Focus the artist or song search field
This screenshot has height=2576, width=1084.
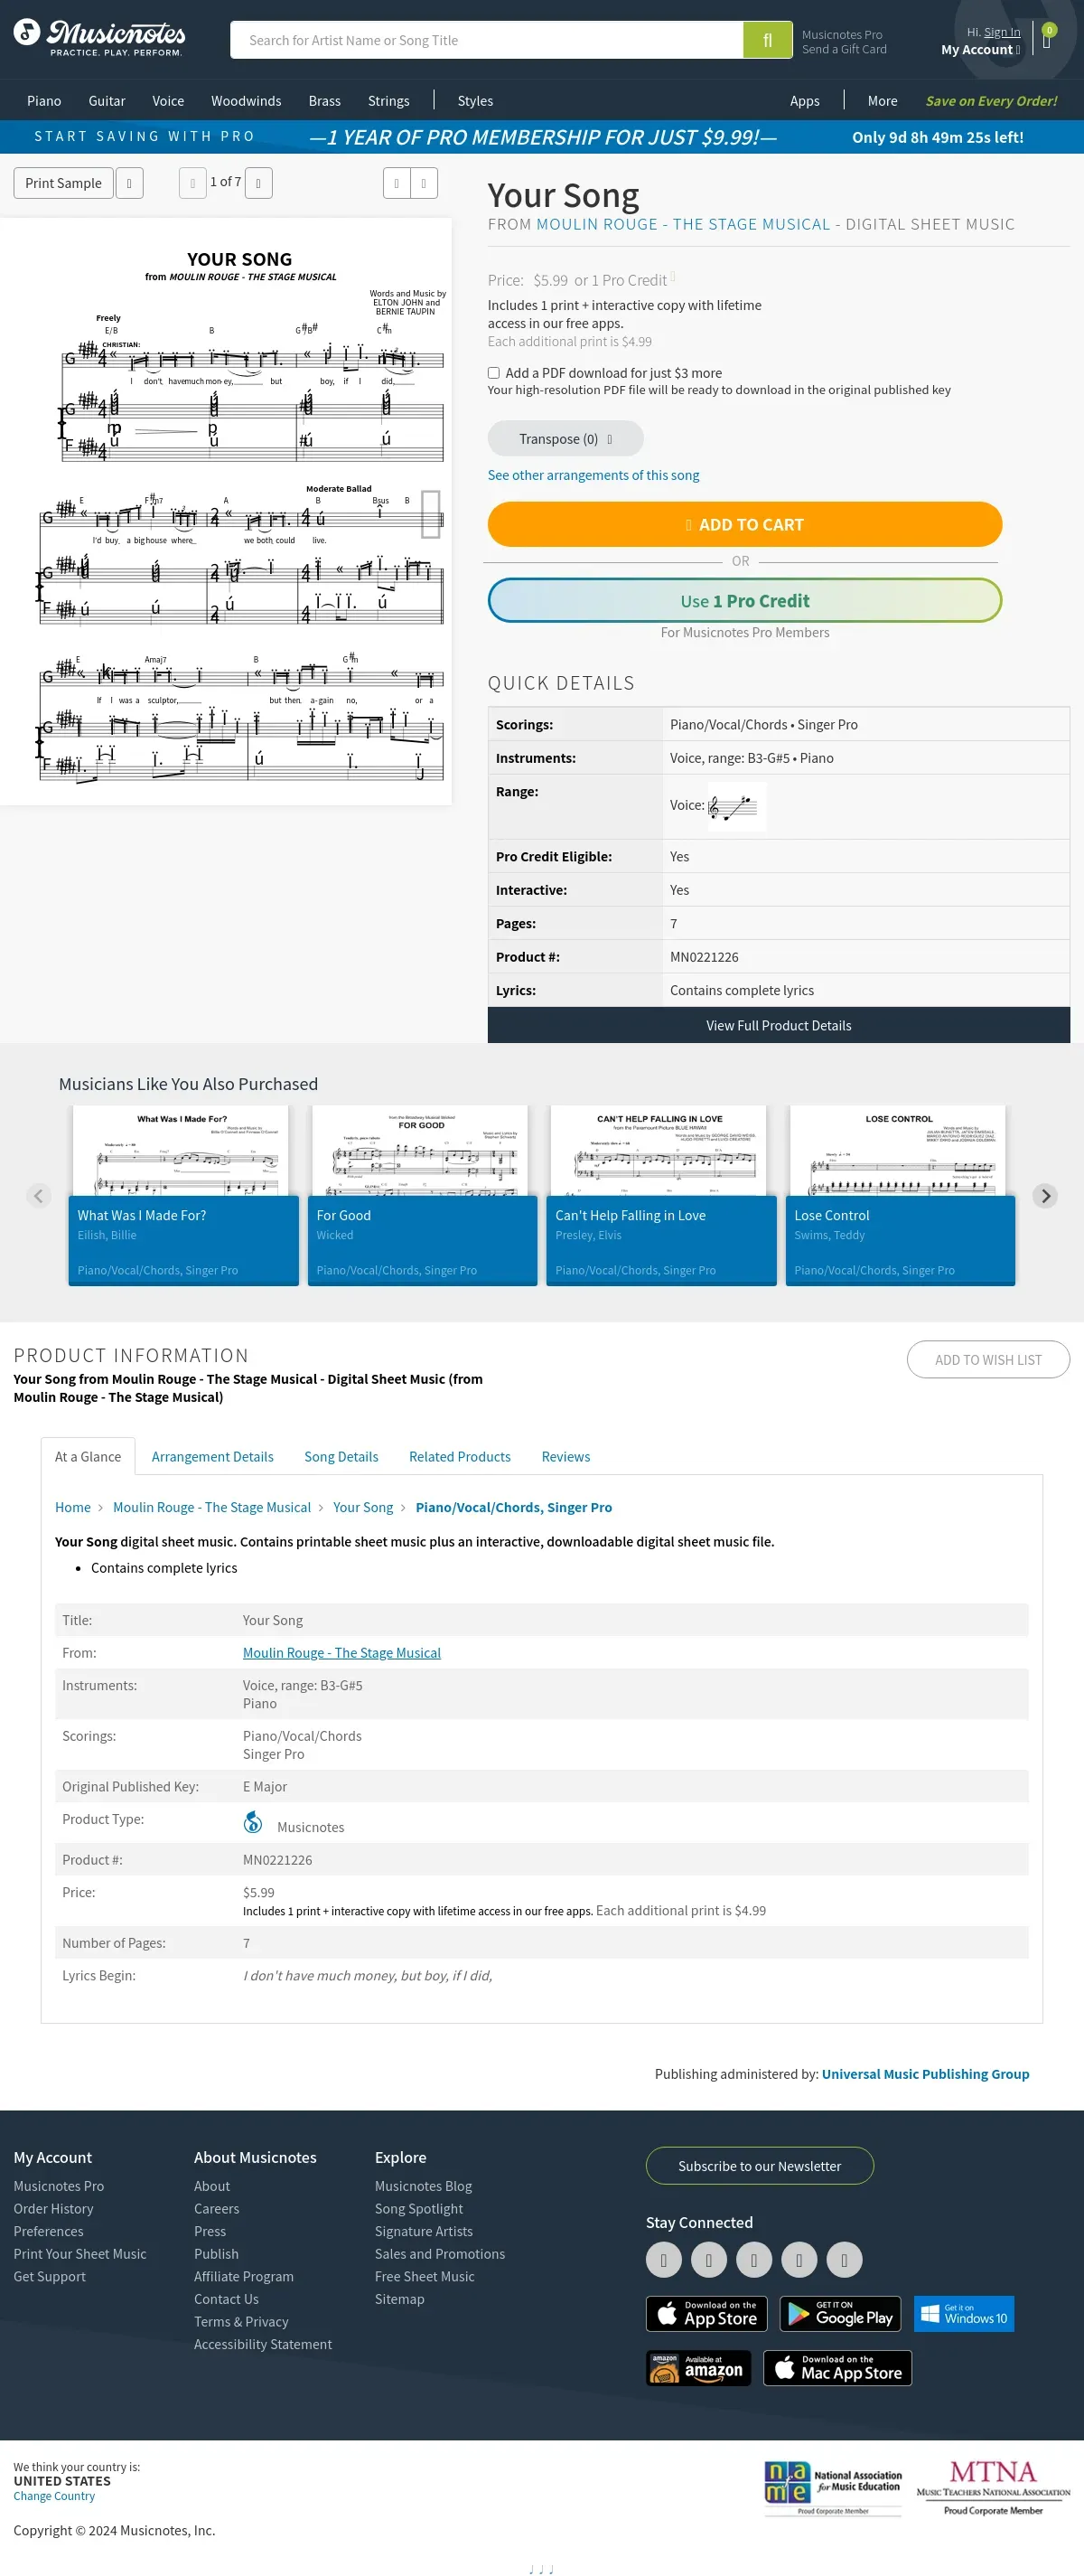[487, 40]
